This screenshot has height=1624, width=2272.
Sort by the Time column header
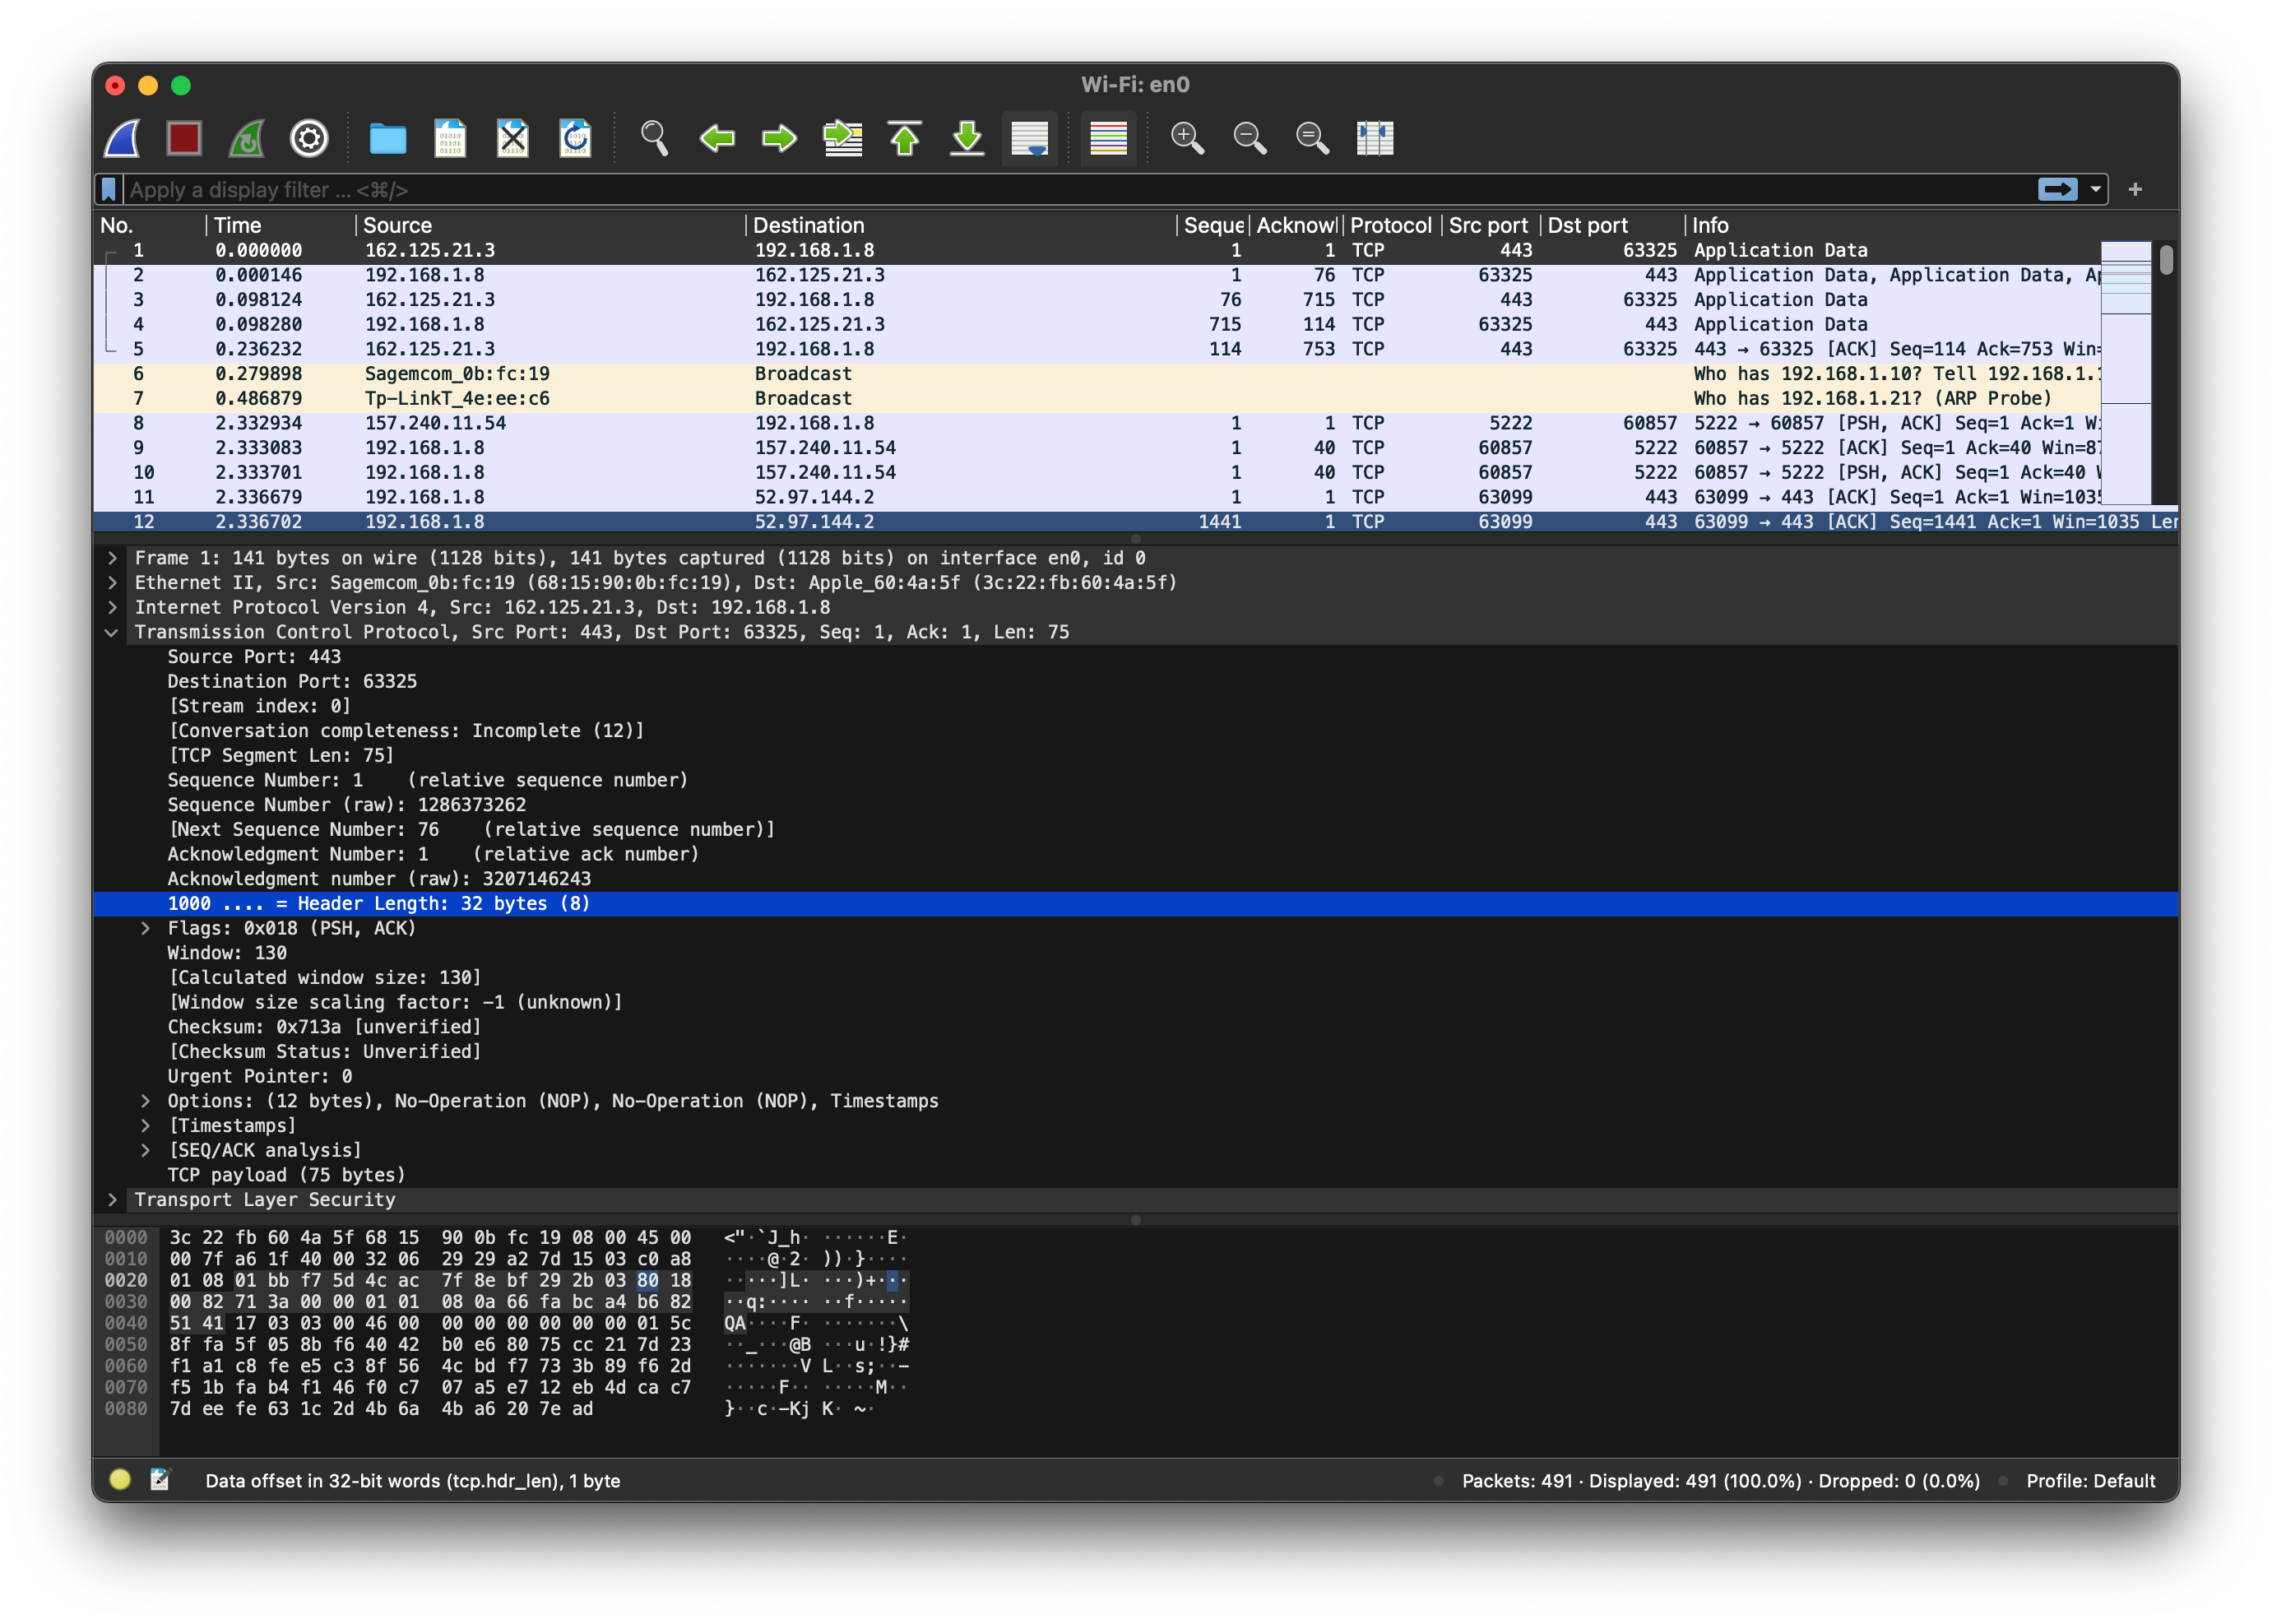[280, 225]
